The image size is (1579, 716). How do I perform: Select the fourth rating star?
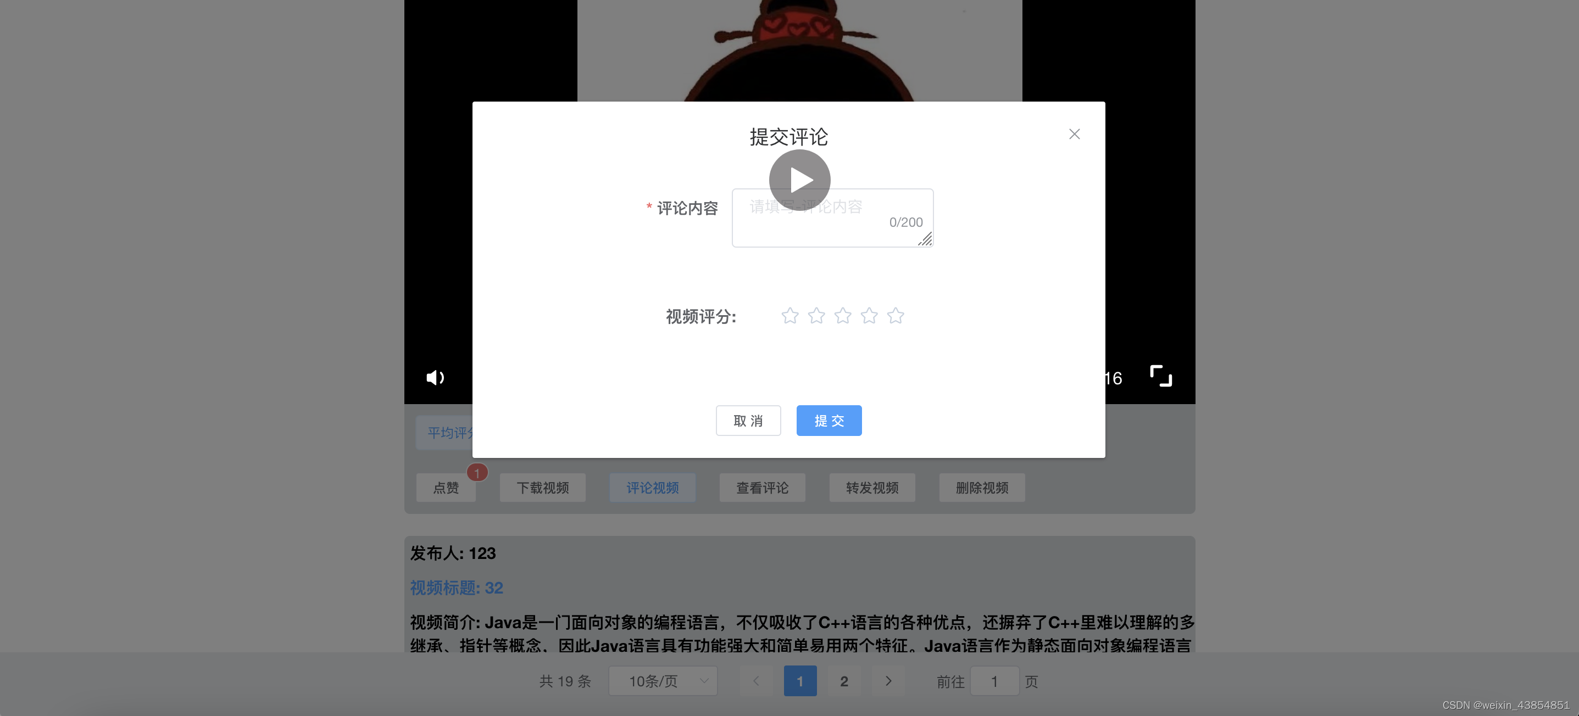tap(869, 315)
